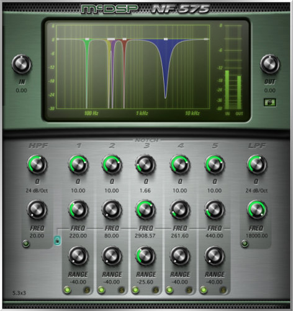Solo Notch 1 with S button
Screen dimensions: 293x311
87,290
